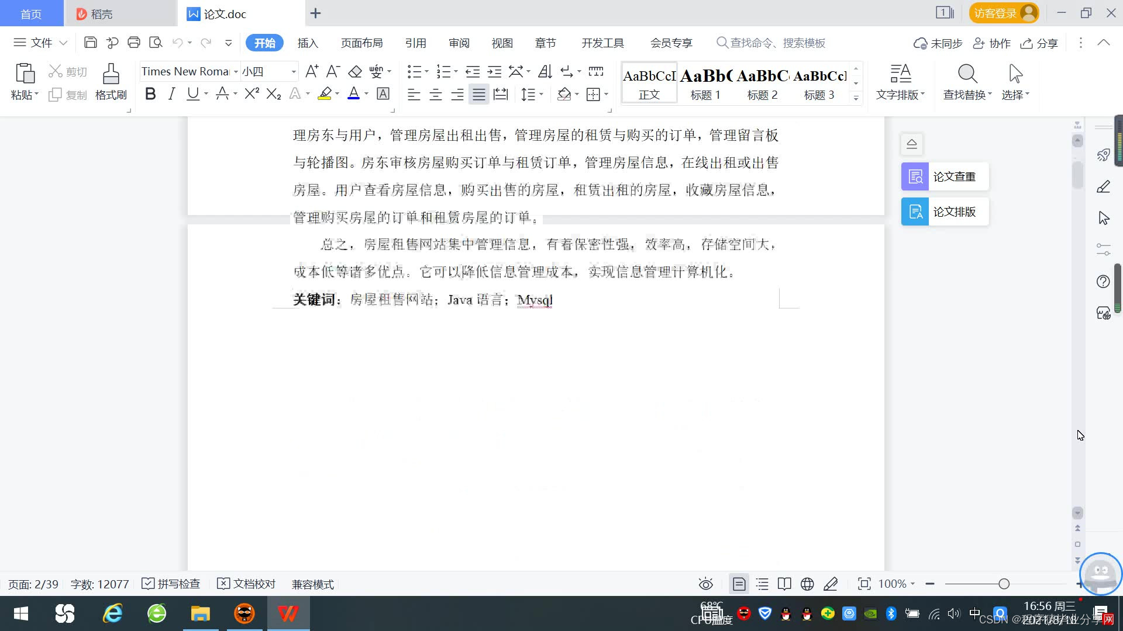Click the Format Painter (格式刷) icon

(x=111, y=75)
